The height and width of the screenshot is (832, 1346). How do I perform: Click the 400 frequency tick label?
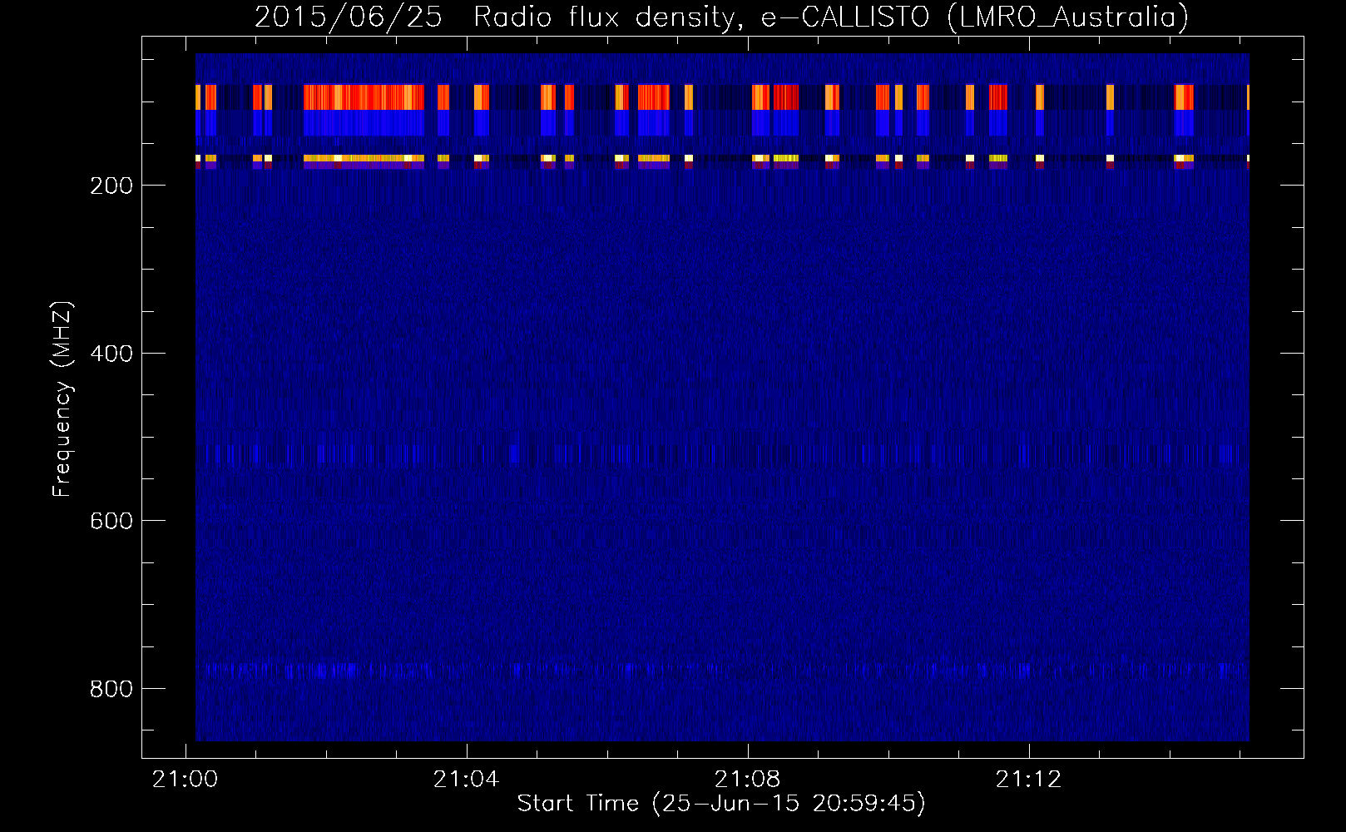pyautogui.click(x=111, y=354)
